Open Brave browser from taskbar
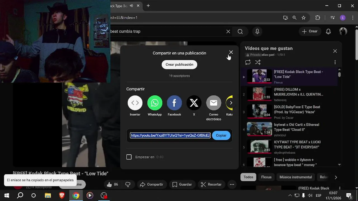Screen dimensions: 358x201 click(62, 195)
